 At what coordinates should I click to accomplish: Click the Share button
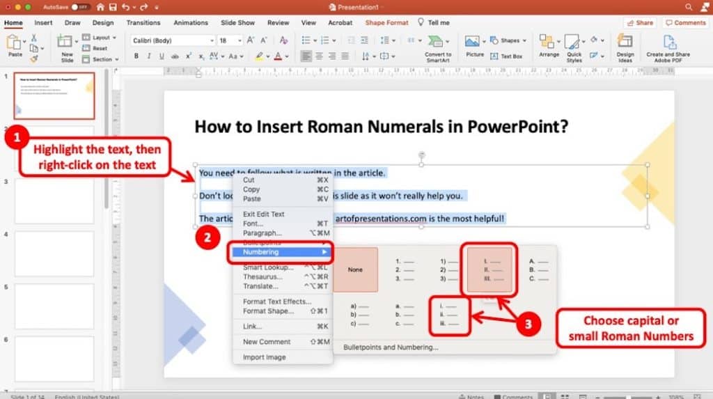click(x=640, y=22)
